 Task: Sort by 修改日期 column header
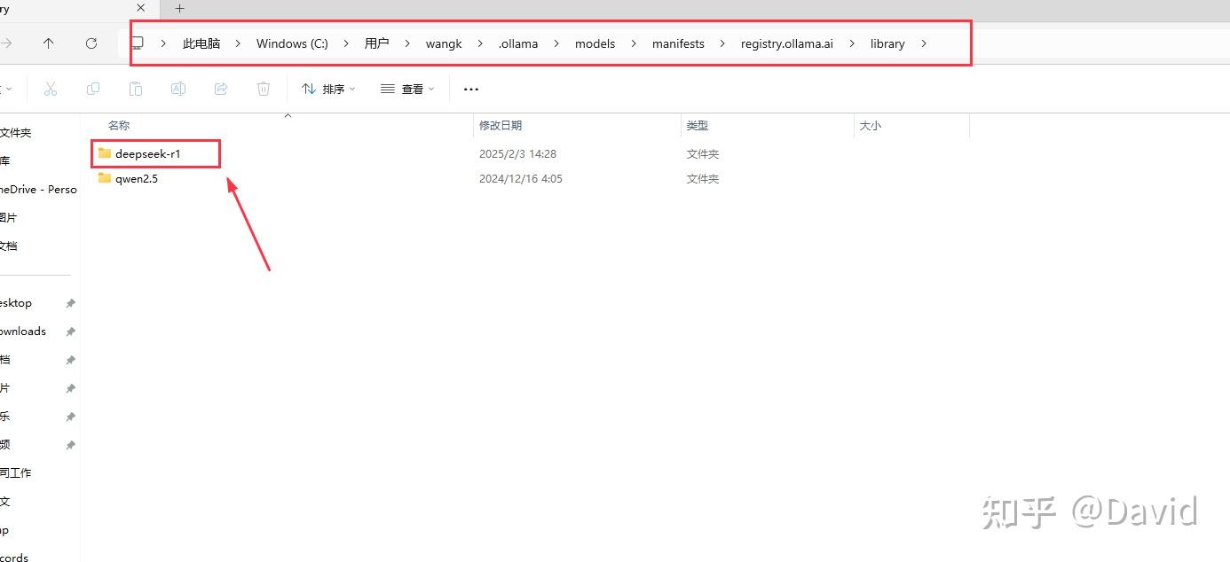click(501, 126)
